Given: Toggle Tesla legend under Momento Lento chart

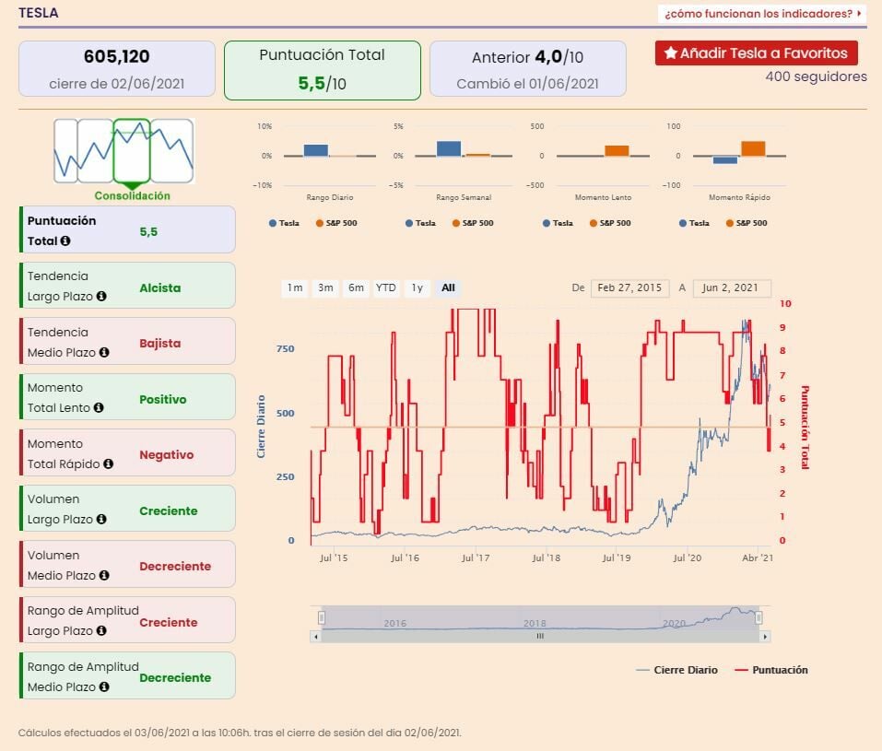Looking at the screenshot, I should [x=558, y=223].
